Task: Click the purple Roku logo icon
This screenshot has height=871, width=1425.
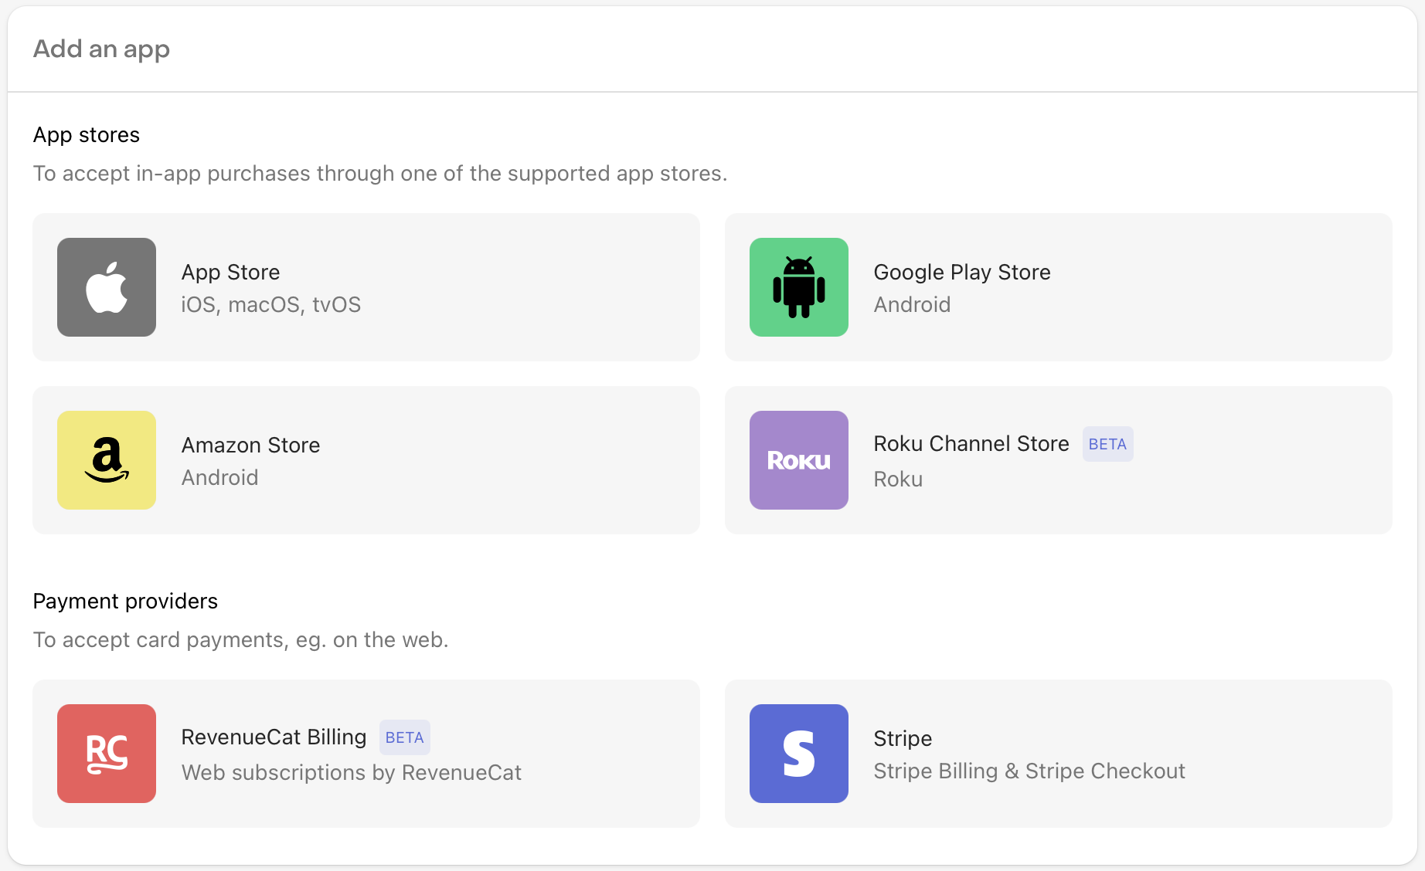Action: [x=799, y=460]
